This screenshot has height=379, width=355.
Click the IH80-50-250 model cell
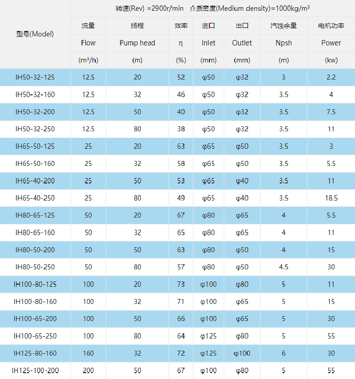click(x=35, y=267)
